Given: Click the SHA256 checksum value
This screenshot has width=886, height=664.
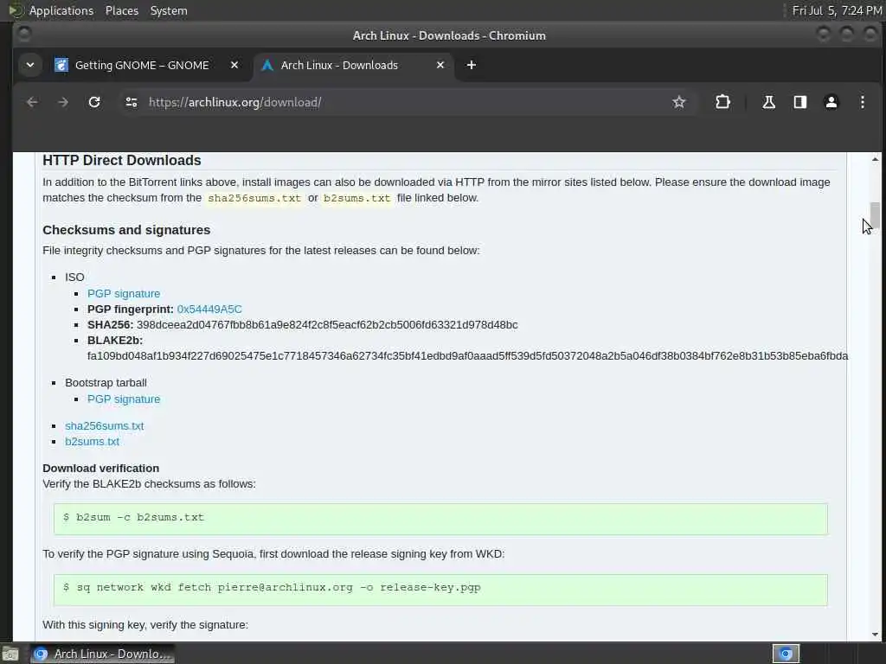Looking at the screenshot, I should pos(326,325).
